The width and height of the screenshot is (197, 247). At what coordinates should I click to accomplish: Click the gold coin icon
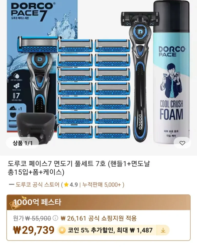tap(62, 231)
